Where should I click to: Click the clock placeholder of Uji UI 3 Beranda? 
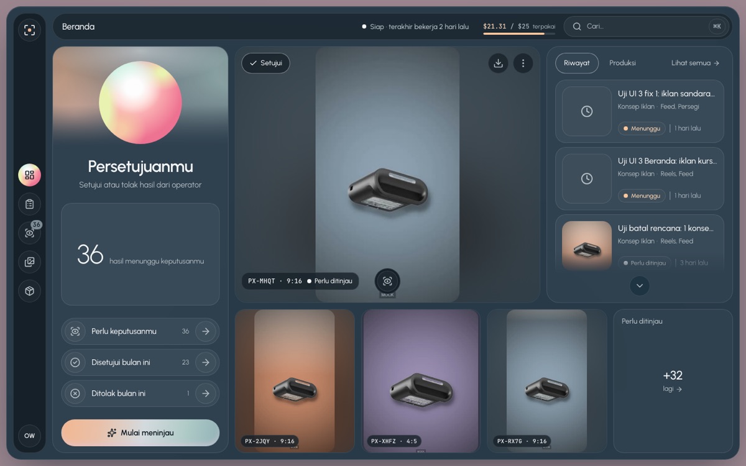click(x=587, y=179)
